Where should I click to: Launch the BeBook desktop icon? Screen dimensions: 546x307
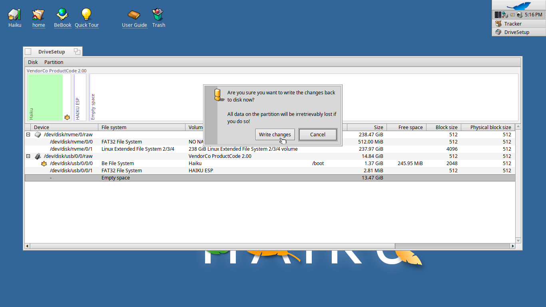(62, 15)
